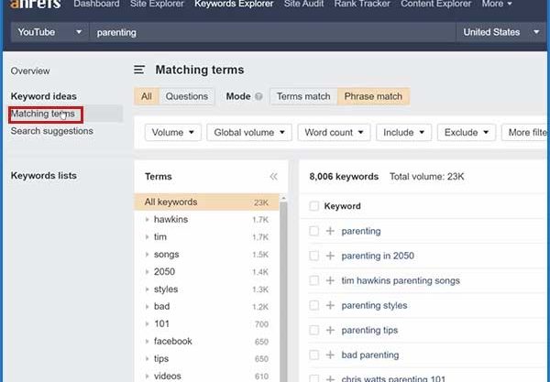The width and height of the screenshot is (550, 382).
Task: Open the Exclude filter dropdown
Action: click(467, 133)
